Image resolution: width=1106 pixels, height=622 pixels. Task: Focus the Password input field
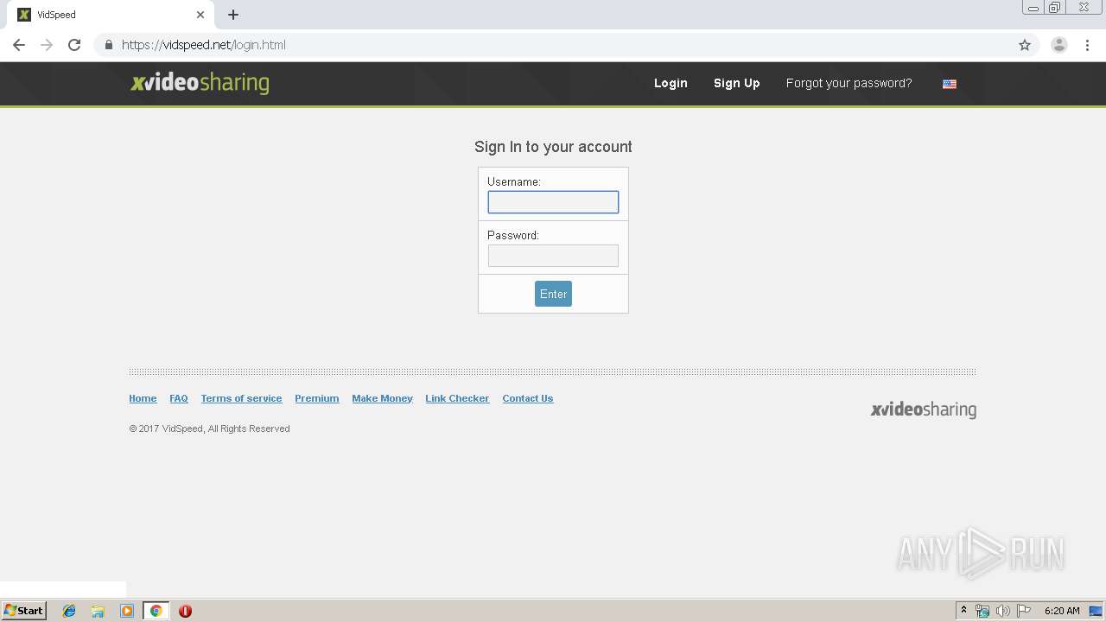click(553, 256)
